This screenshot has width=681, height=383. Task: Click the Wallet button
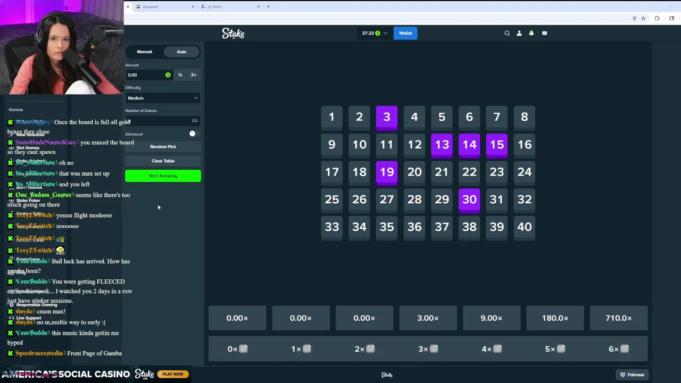[405, 33]
